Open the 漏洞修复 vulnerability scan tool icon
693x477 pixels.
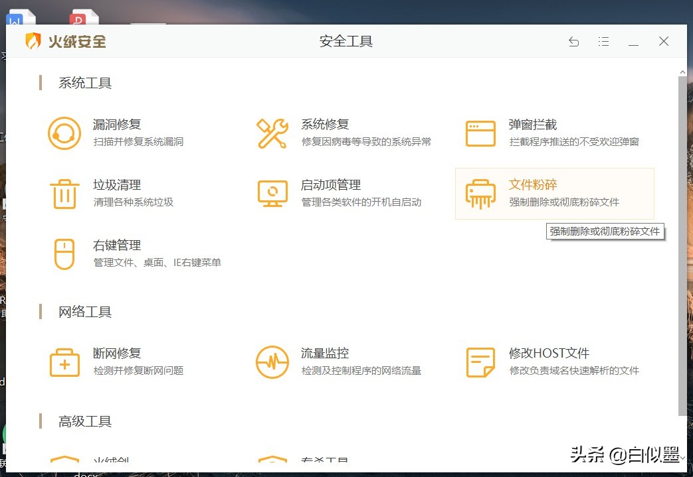[64, 132]
